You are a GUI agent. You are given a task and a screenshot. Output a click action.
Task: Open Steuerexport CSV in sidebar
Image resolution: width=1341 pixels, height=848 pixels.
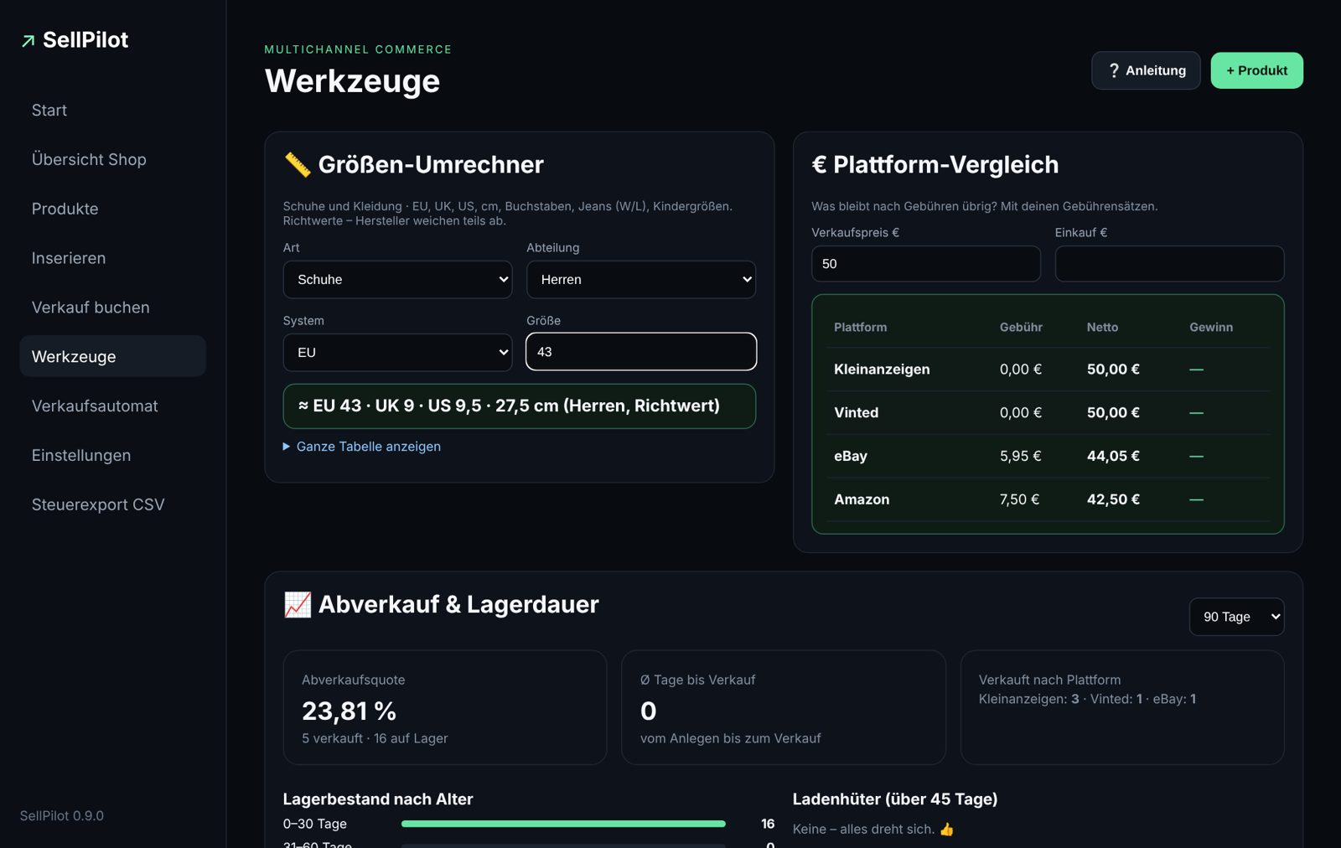112,504
